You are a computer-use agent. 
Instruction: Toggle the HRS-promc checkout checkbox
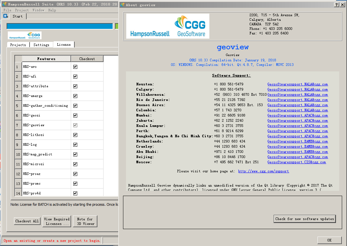[75, 184]
